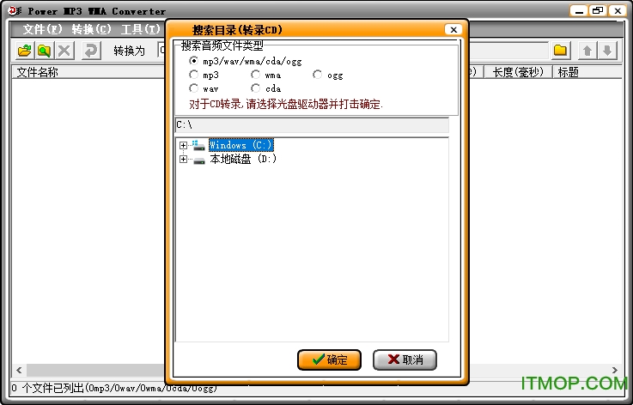
Task: Select the mp3 only radio button
Action: pyautogui.click(x=193, y=75)
